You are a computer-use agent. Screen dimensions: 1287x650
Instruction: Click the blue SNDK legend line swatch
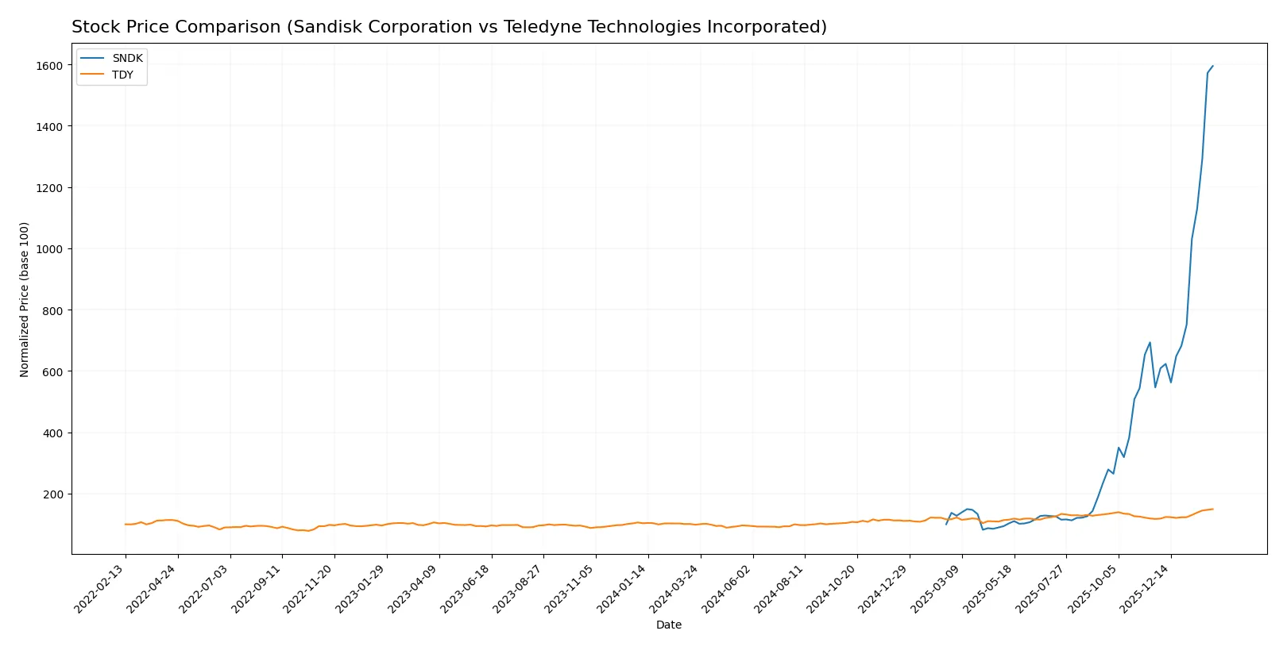coord(92,59)
